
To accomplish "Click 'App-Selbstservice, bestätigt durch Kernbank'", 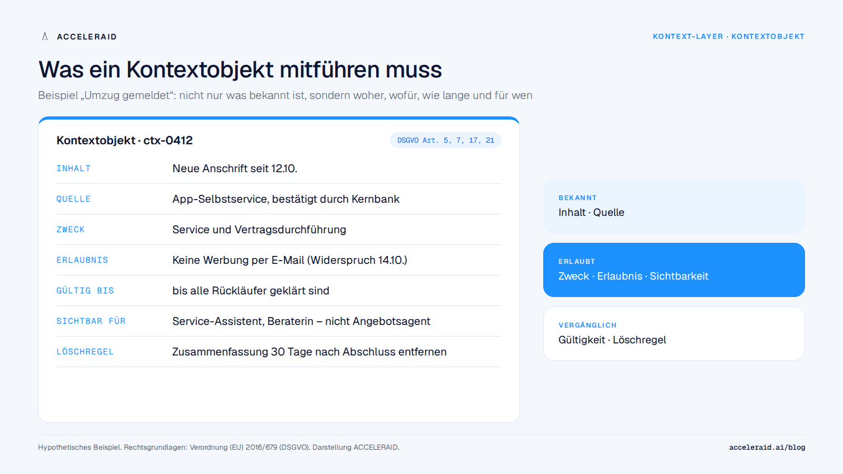I will click(x=286, y=199).
